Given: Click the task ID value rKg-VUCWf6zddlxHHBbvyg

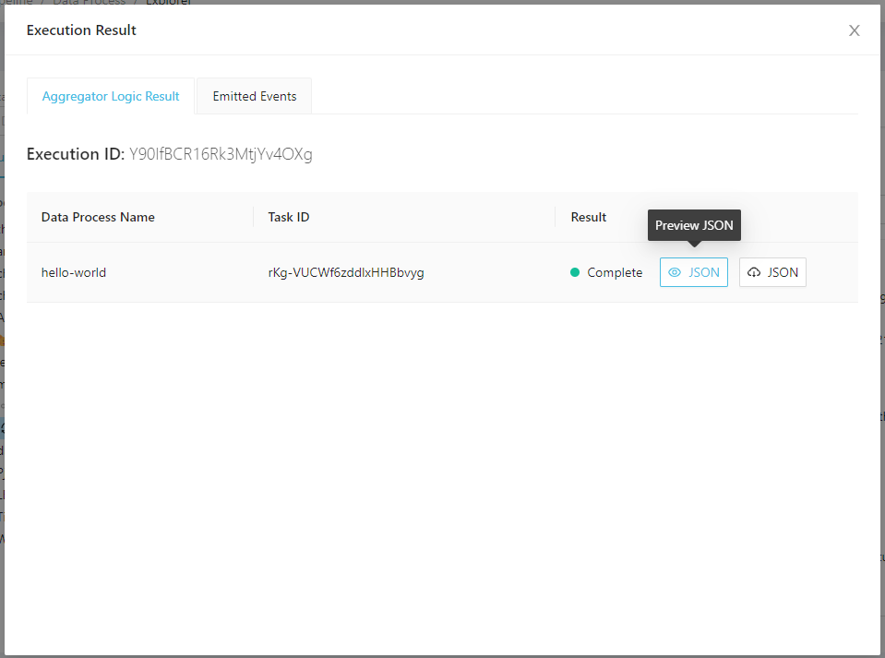Looking at the screenshot, I should click(x=346, y=272).
